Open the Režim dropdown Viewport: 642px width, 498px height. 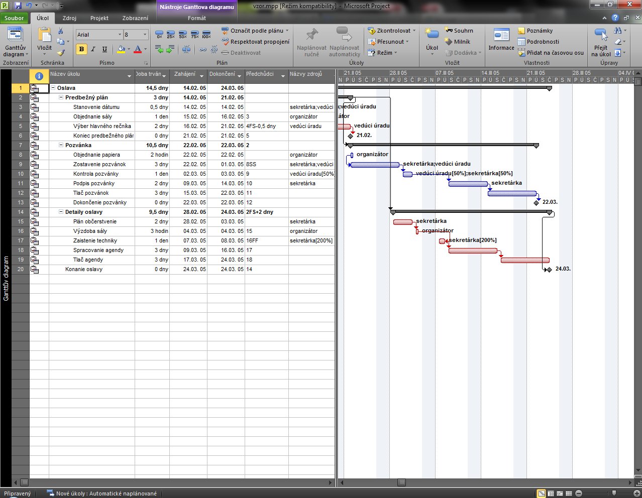382,53
